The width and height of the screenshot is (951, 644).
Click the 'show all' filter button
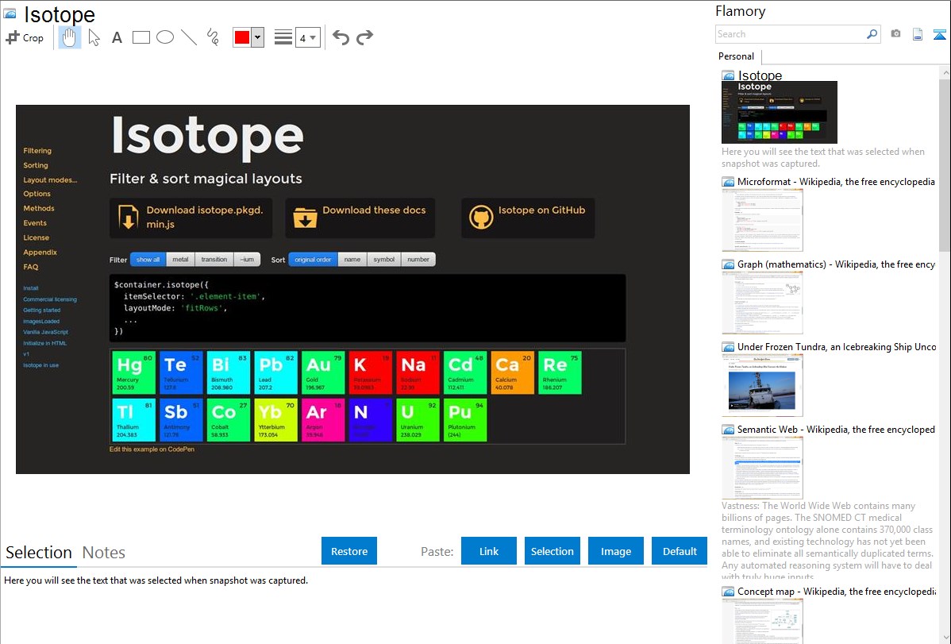click(x=148, y=260)
